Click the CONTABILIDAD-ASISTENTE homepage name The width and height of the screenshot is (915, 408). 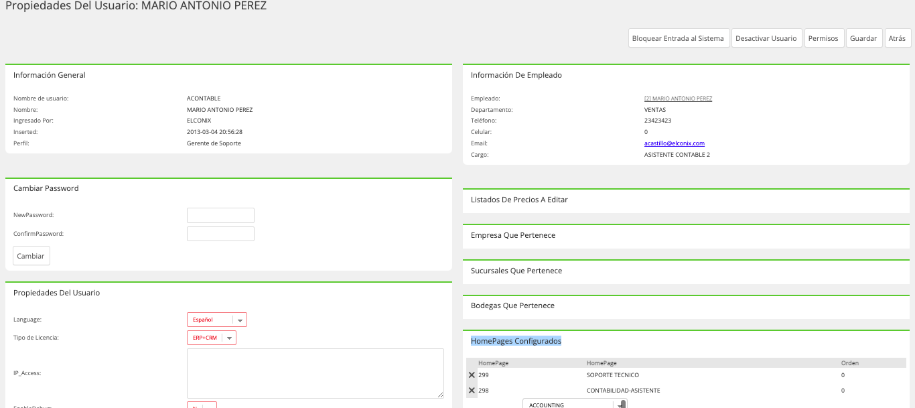tap(624, 391)
